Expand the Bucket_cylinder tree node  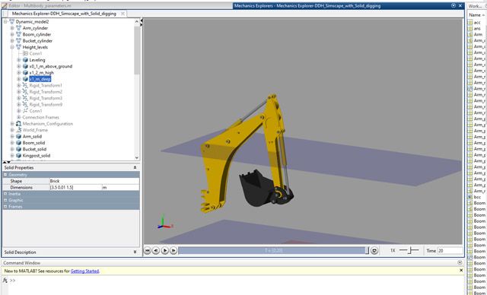pos(12,40)
